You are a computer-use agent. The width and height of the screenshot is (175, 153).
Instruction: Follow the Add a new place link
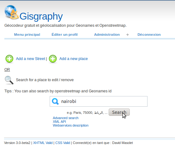73,59
